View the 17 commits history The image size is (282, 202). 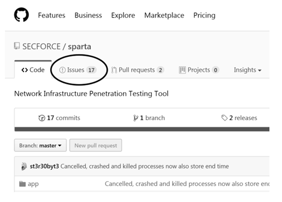click(x=60, y=118)
